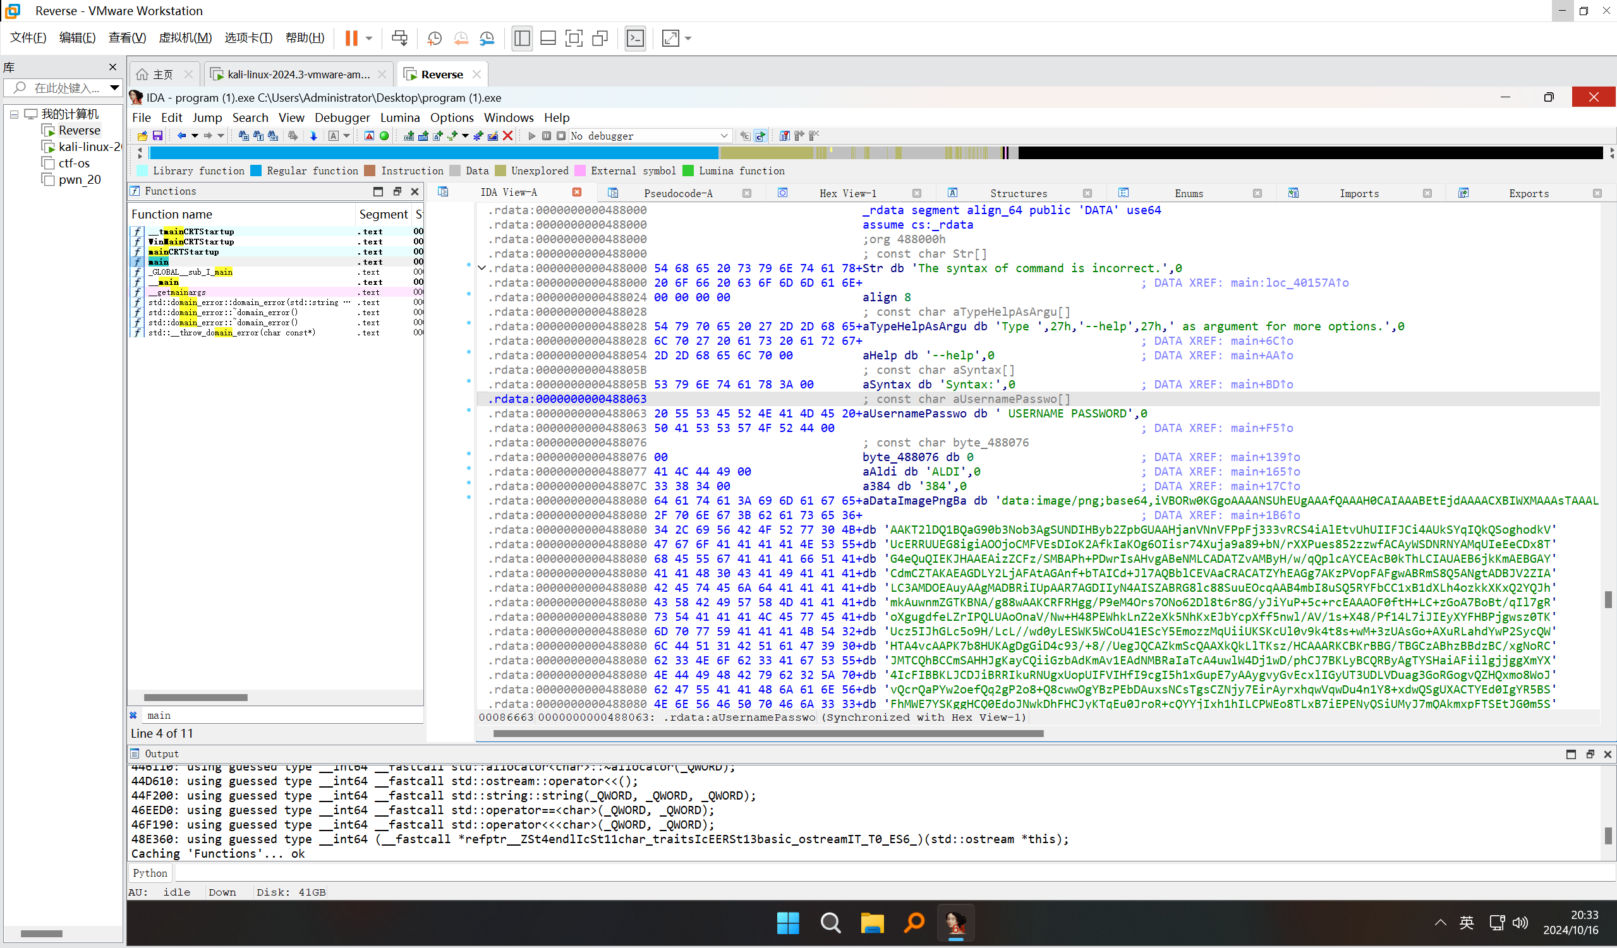This screenshot has width=1617, height=948.
Task: Select the pwn_20 VM in library
Action: tap(80, 179)
